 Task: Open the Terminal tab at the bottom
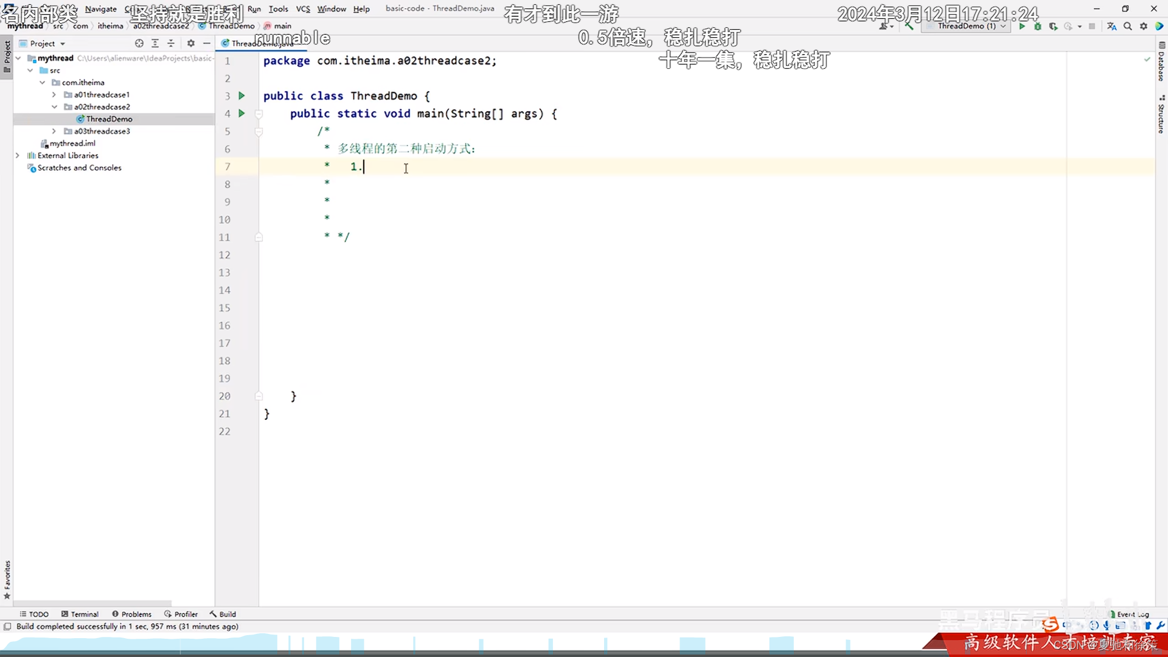pyautogui.click(x=80, y=614)
